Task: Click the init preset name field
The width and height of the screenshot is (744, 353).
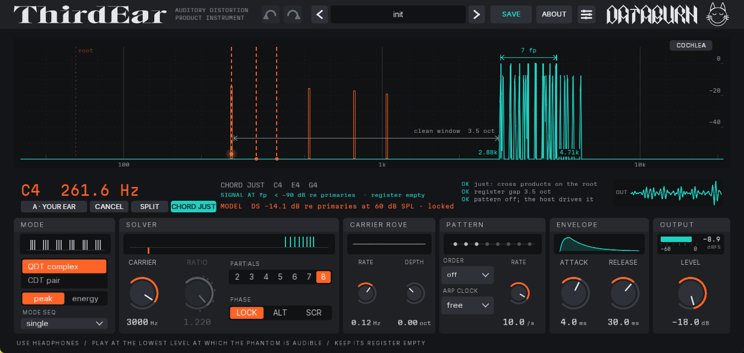Action: click(x=398, y=14)
